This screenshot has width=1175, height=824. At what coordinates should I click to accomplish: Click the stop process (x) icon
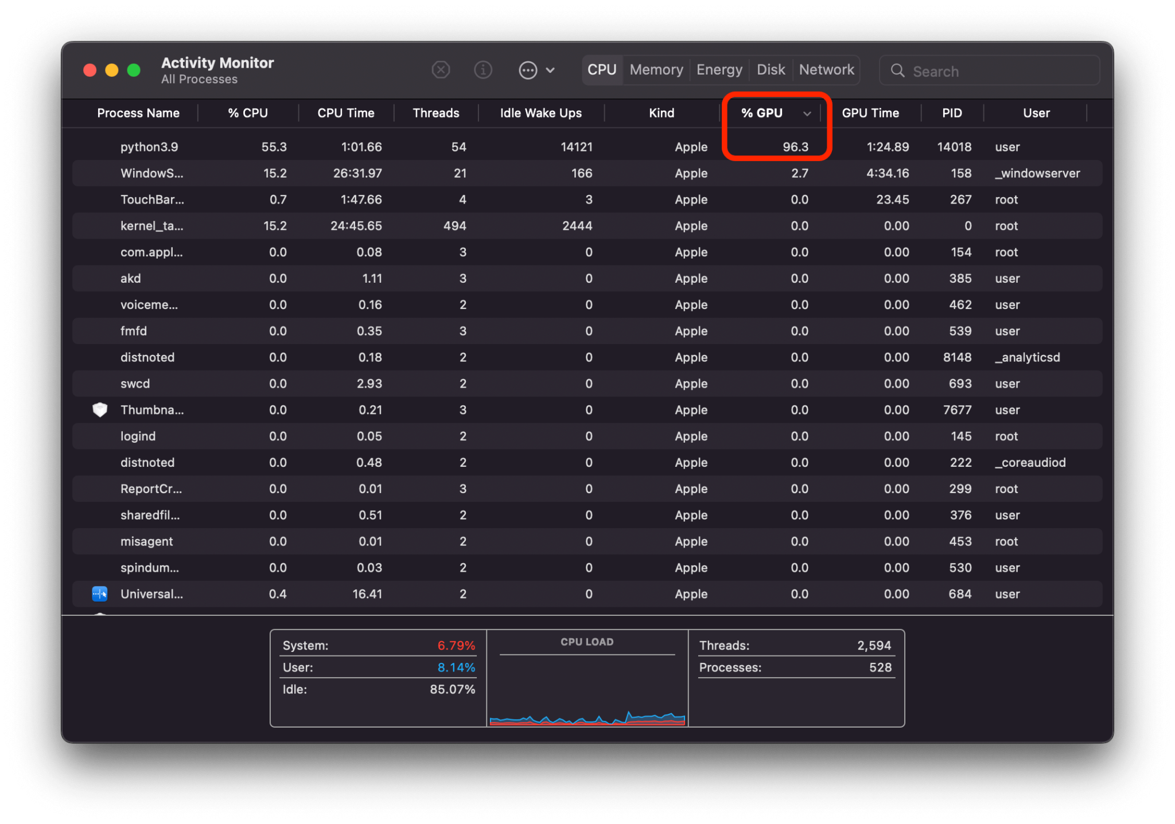(441, 69)
